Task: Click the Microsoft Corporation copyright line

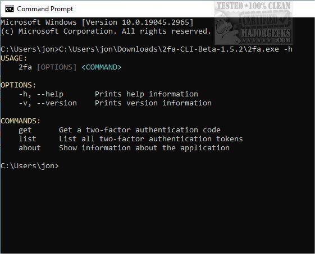Action: tap(106, 31)
